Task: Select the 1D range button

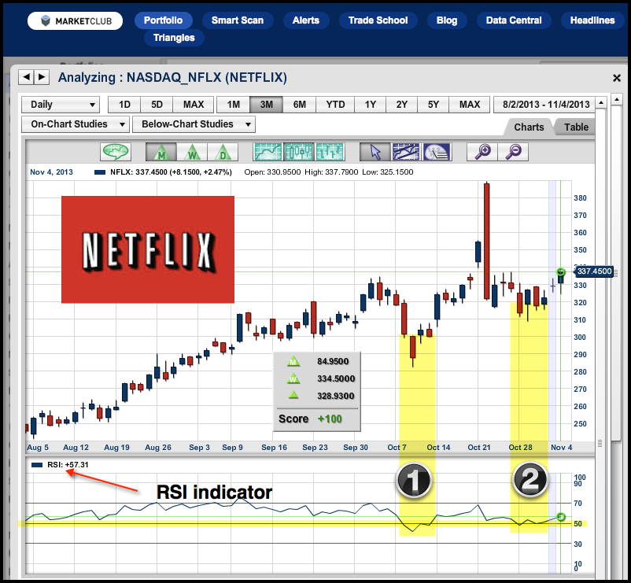Action: point(124,105)
